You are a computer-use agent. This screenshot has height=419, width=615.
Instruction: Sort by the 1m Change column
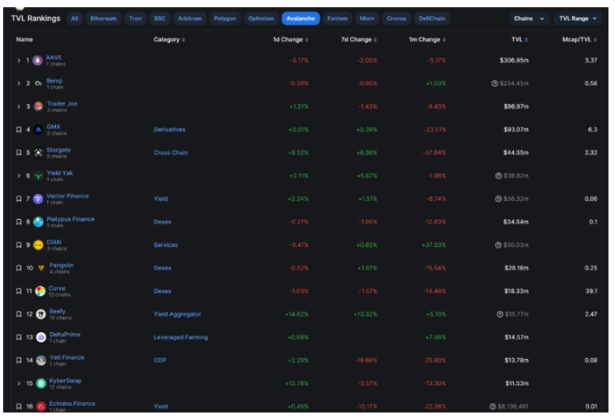click(428, 40)
